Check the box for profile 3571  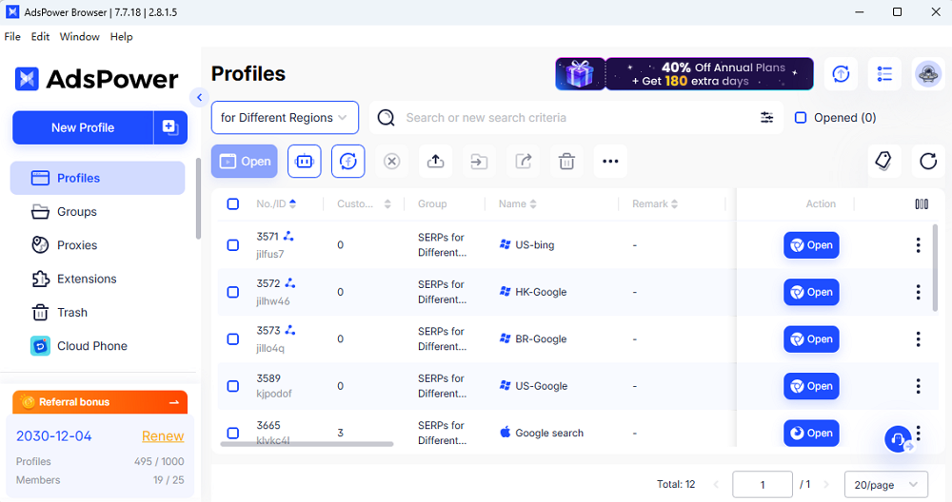pyautogui.click(x=233, y=245)
